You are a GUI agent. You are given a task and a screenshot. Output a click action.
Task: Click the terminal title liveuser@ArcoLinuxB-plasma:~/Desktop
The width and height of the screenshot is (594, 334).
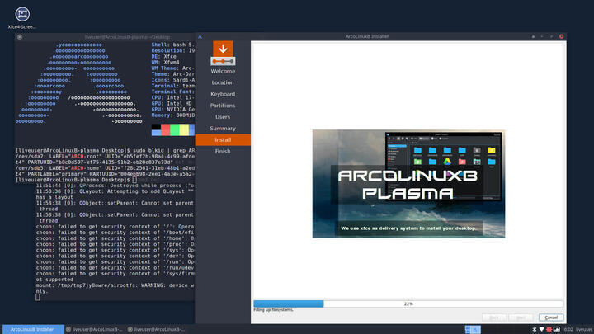tap(127, 37)
